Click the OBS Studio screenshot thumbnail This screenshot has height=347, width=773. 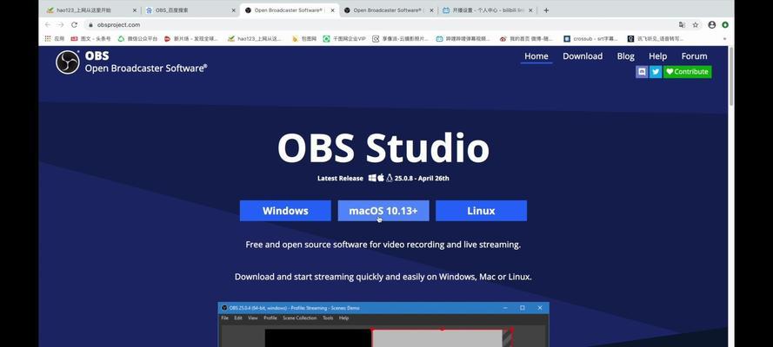tap(383, 324)
